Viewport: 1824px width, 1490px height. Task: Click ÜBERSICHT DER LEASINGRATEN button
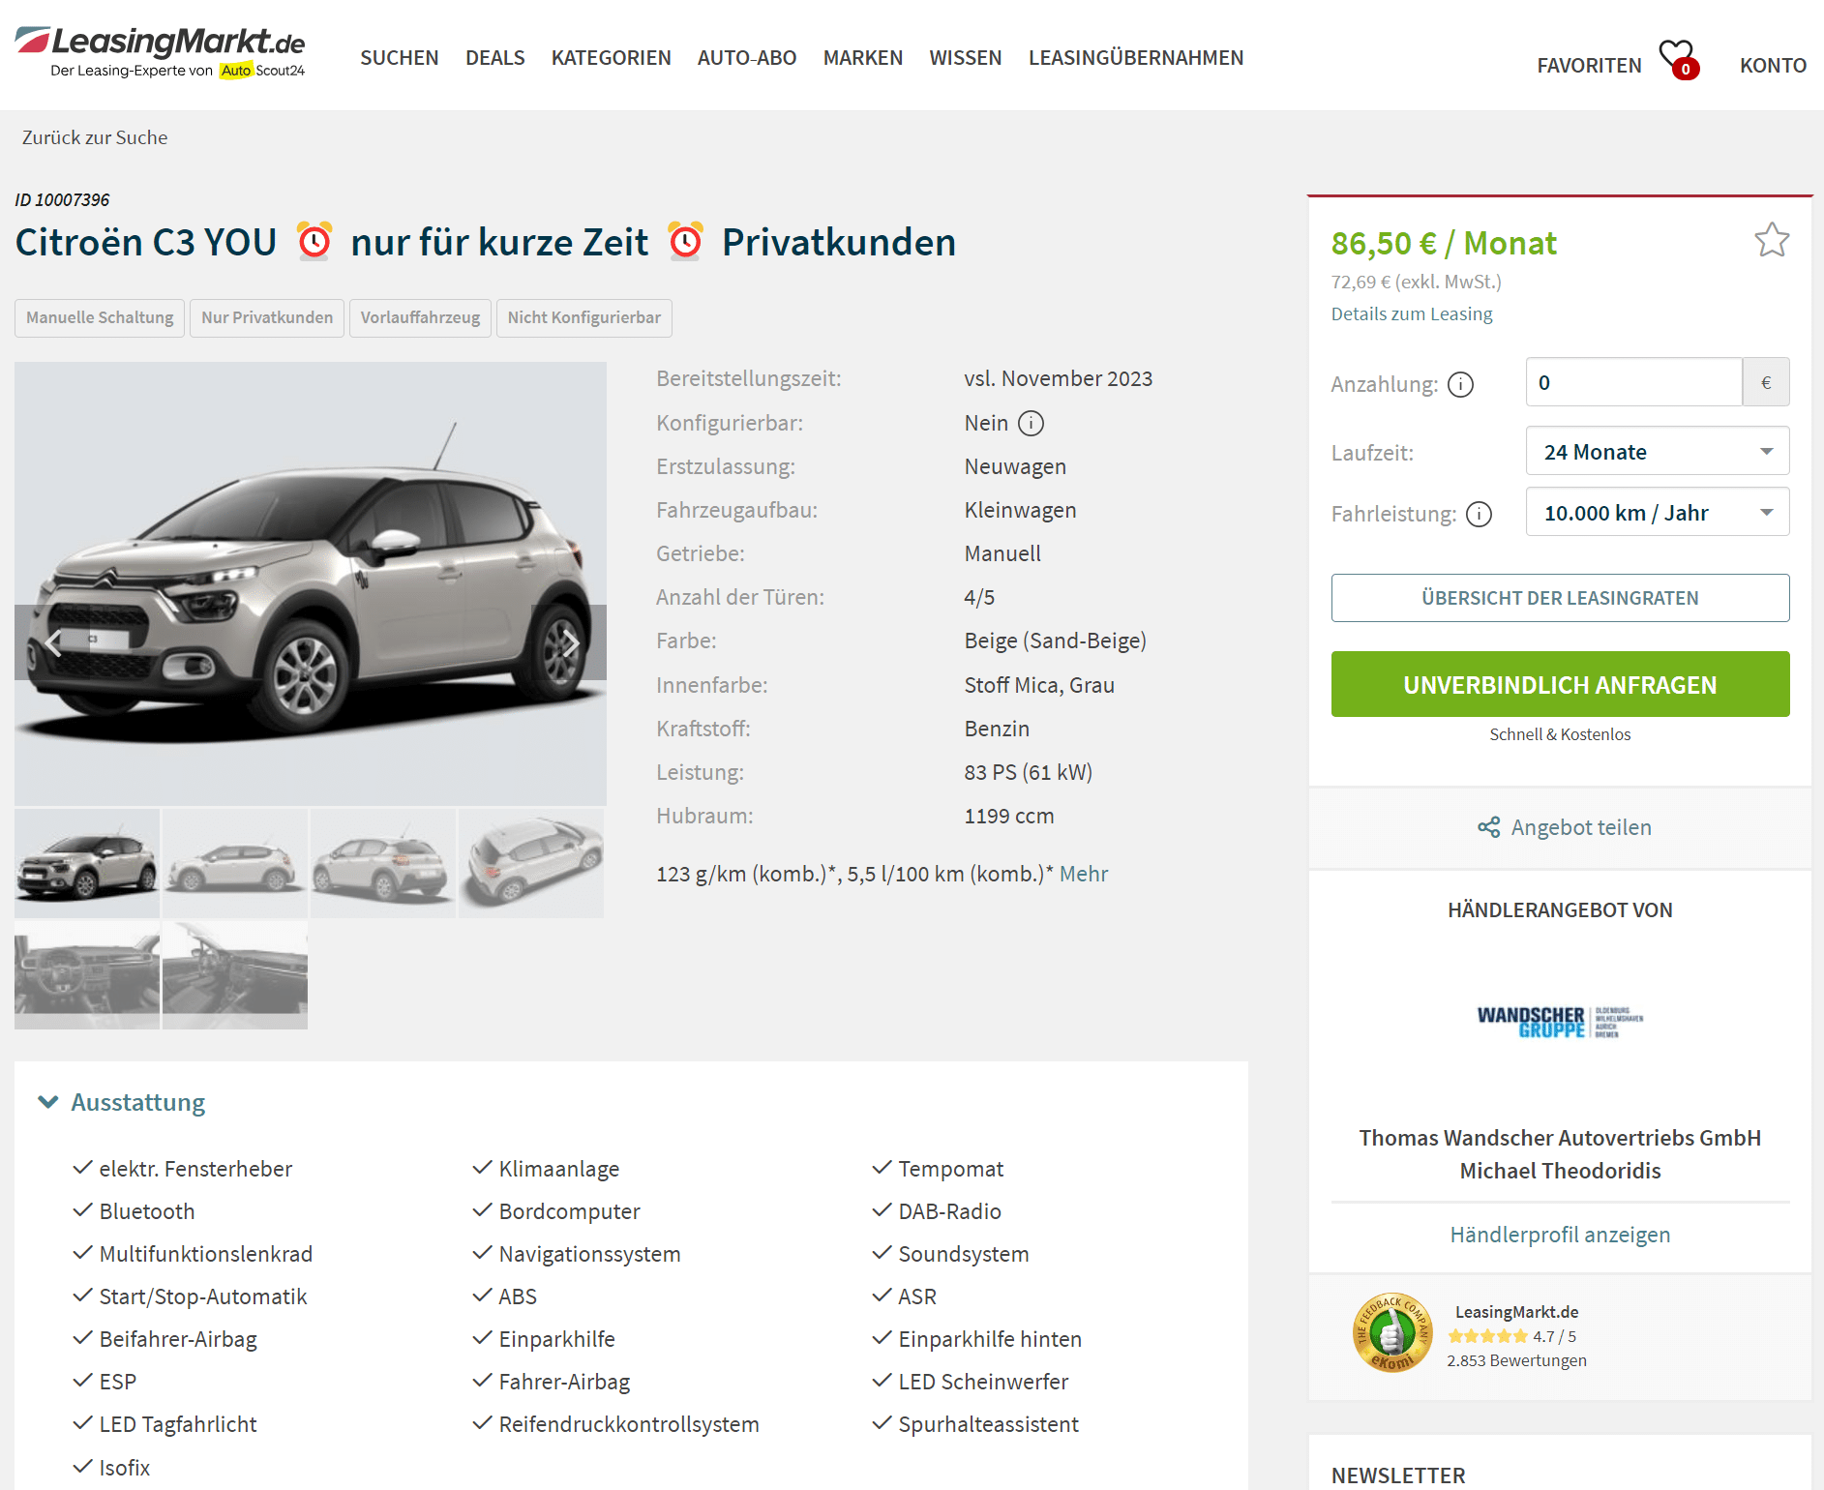(x=1560, y=598)
